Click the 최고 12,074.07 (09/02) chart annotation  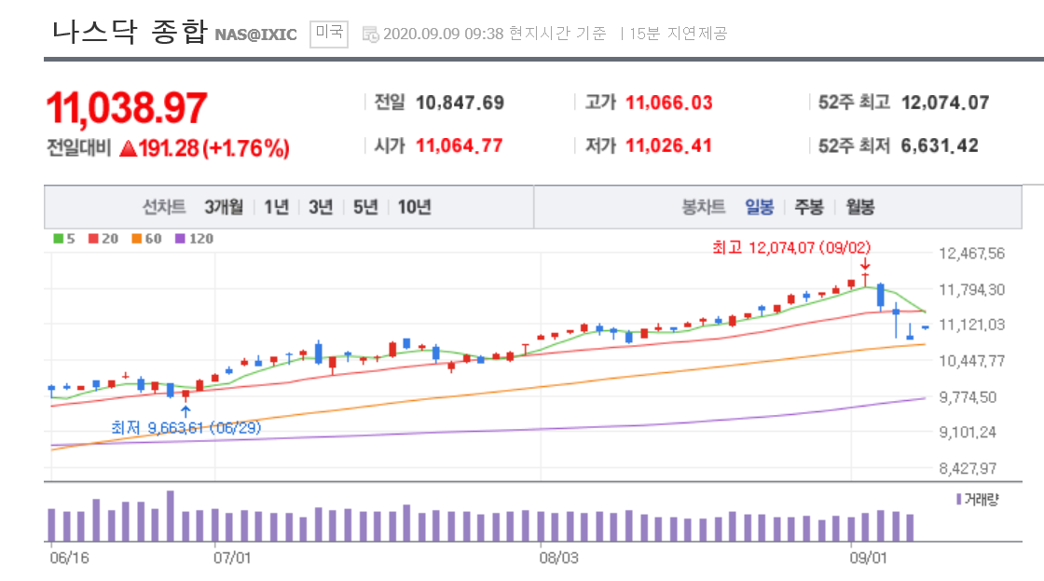[x=791, y=248]
